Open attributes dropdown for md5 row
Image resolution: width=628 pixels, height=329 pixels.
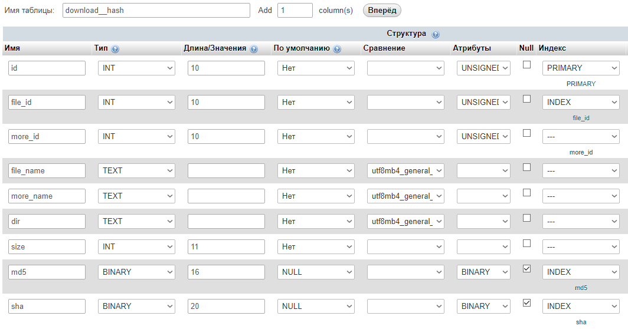pos(483,272)
